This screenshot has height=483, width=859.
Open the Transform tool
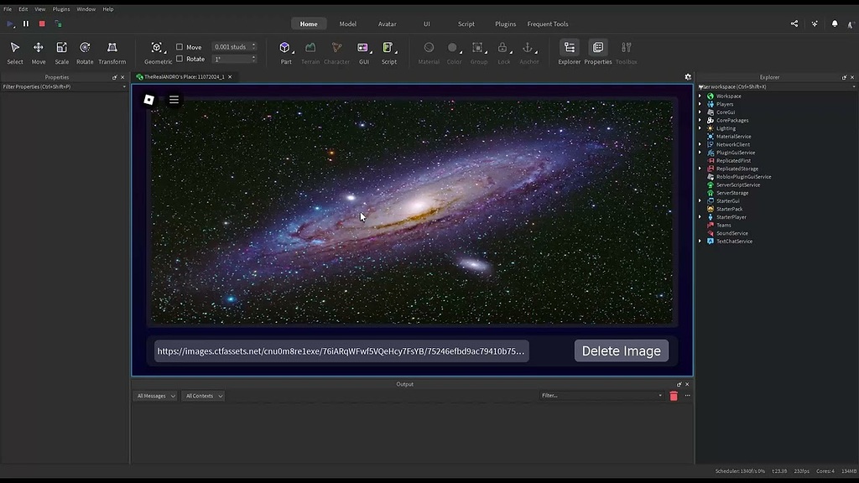coord(112,53)
